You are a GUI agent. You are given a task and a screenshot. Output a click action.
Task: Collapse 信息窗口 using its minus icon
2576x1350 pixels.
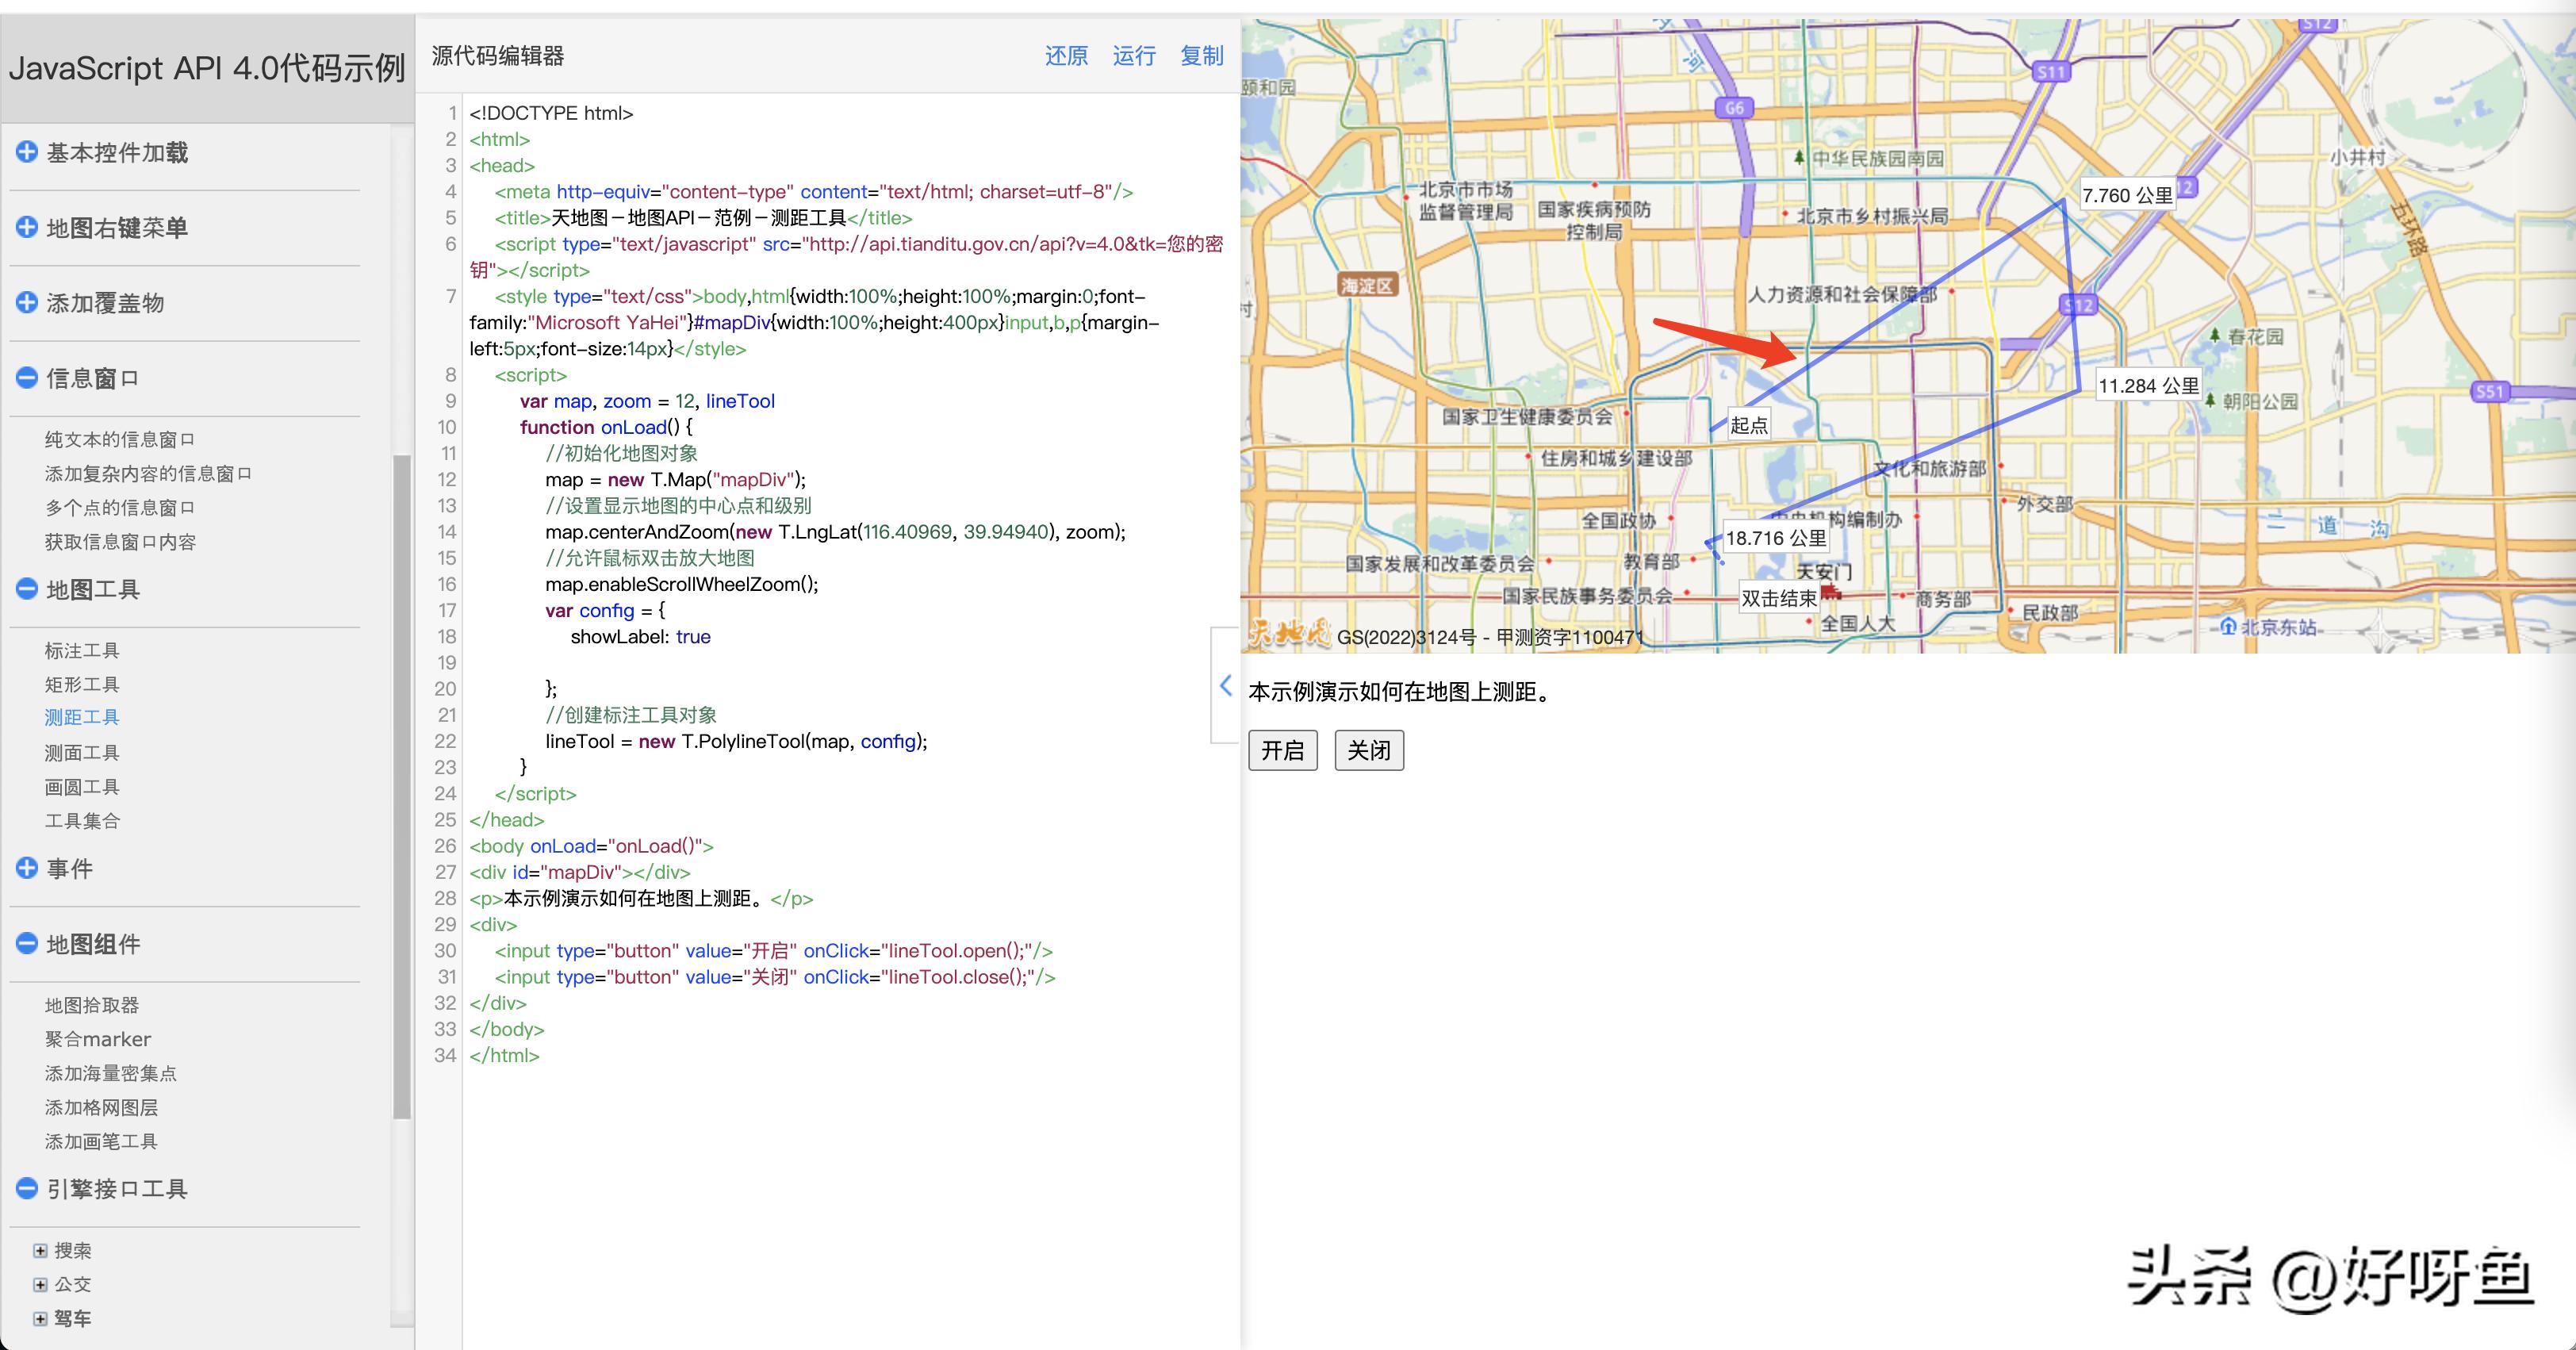coord(27,377)
